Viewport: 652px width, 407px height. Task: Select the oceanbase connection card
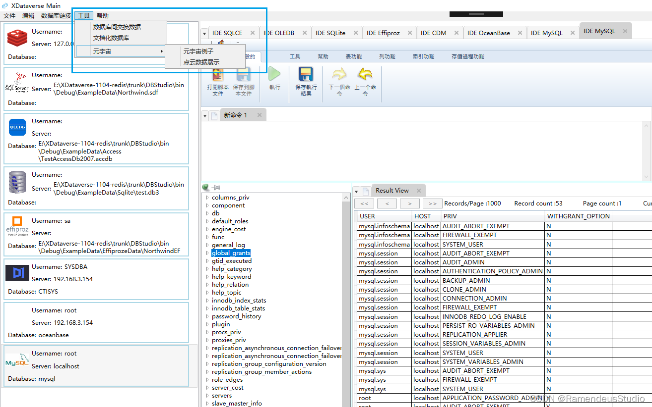click(96, 323)
